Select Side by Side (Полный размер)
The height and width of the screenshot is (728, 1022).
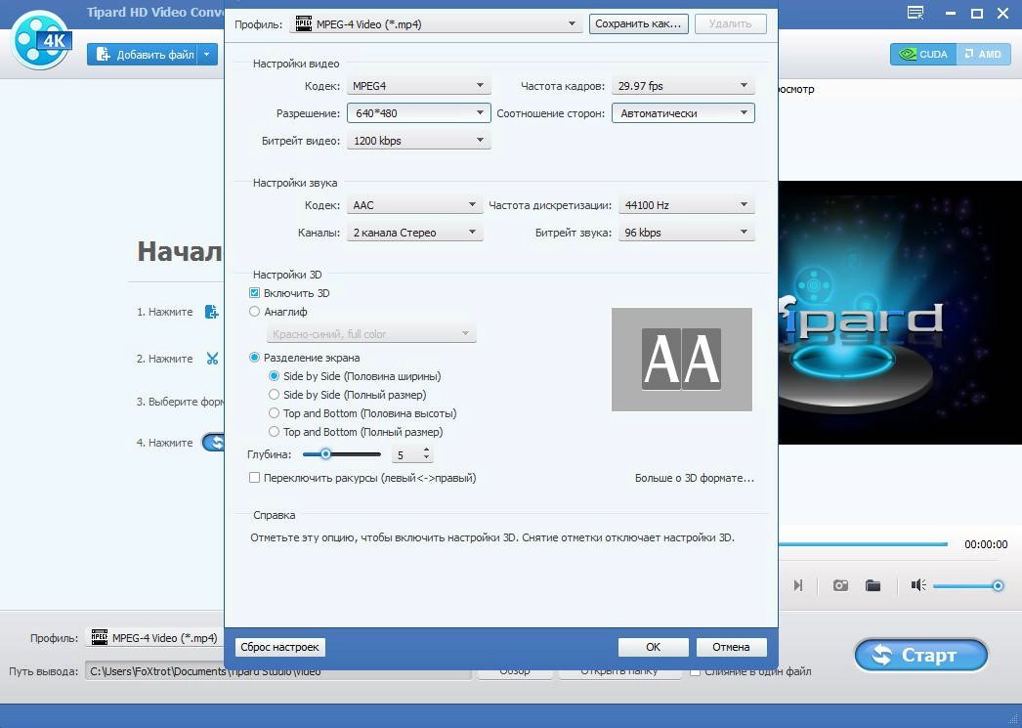pos(274,395)
